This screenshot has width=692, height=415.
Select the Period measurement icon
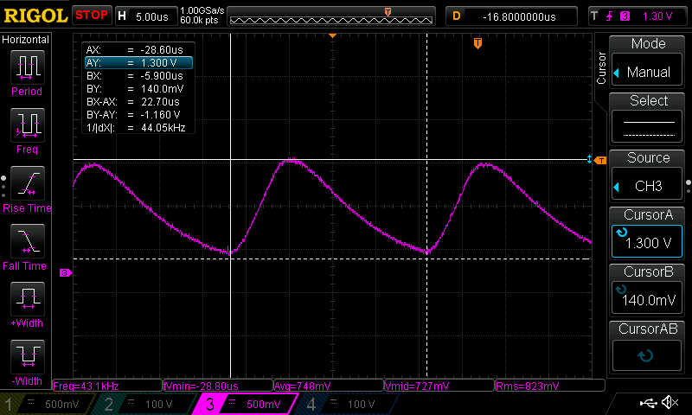pos(28,67)
